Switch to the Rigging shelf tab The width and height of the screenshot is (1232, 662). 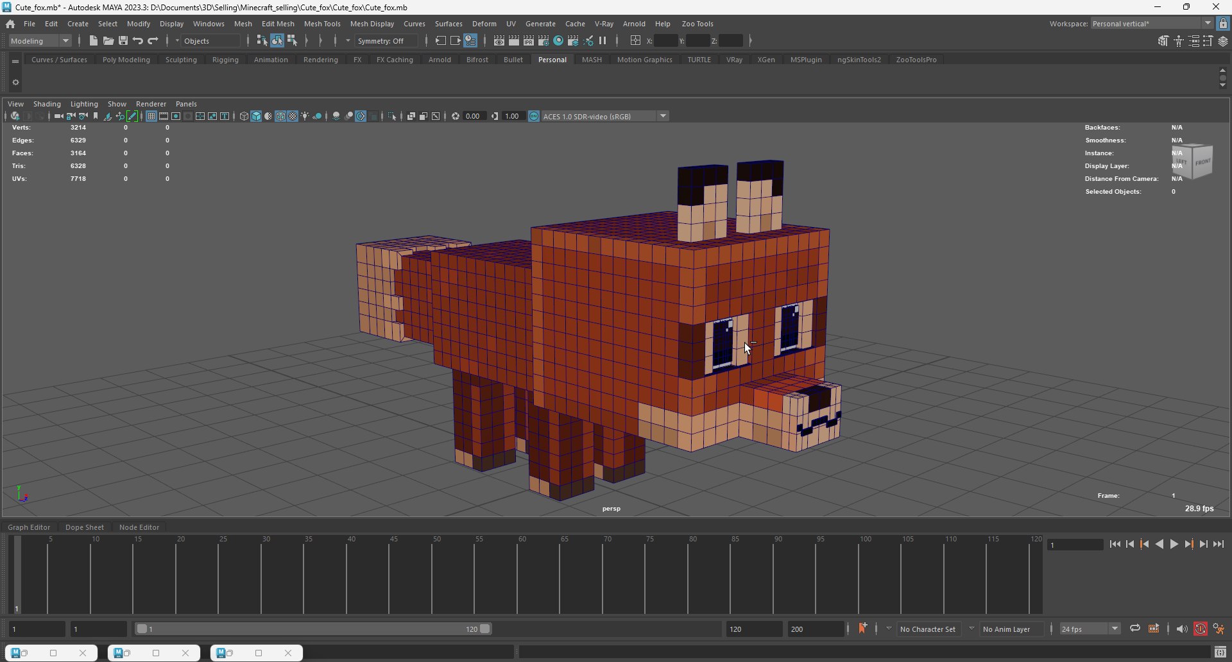[x=225, y=60]
